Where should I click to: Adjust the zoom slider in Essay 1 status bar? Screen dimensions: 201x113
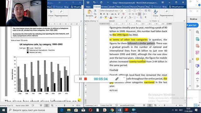(165, 105)
